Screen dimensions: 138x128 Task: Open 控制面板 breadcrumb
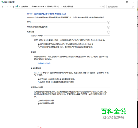tap(25, 7)
